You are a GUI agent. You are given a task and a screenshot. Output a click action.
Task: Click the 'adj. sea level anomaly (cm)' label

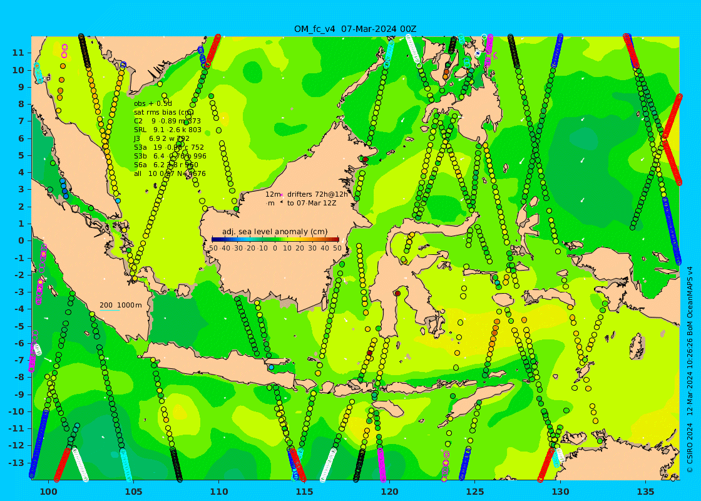click(x=276, y=232)
